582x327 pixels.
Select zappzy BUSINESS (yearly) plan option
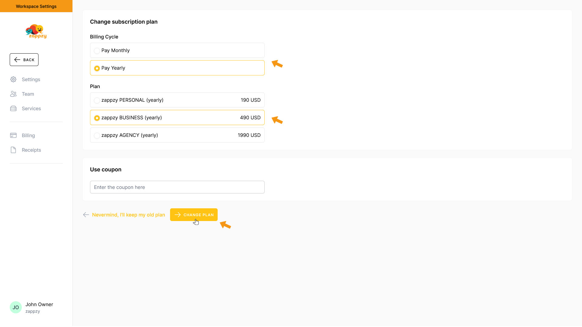(x=97, y=118)
